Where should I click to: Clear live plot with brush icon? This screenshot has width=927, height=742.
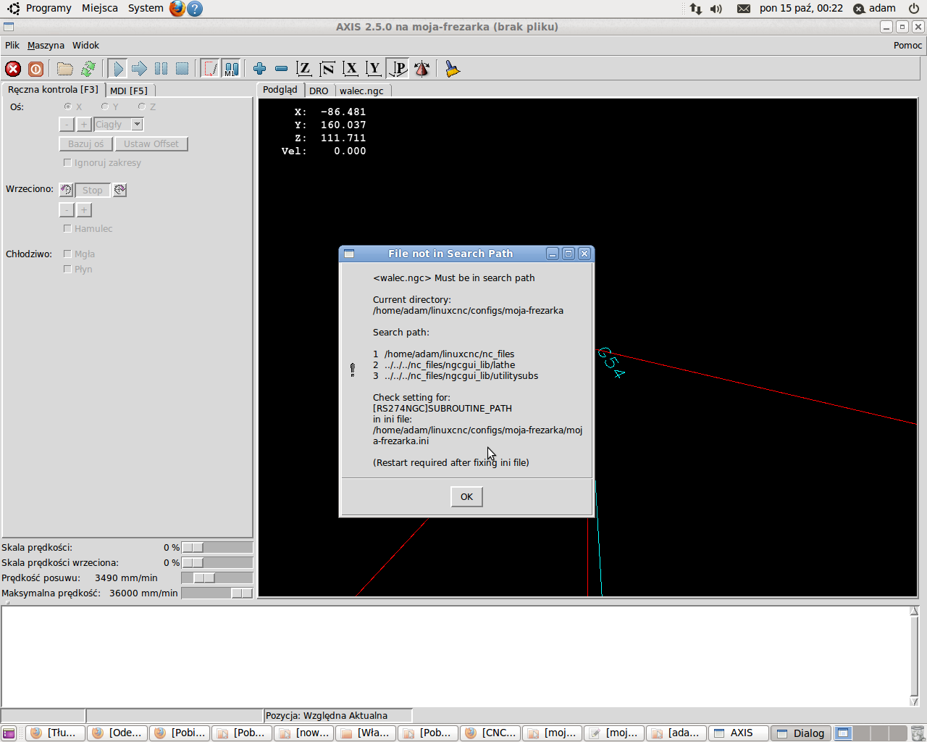[453, 69]
